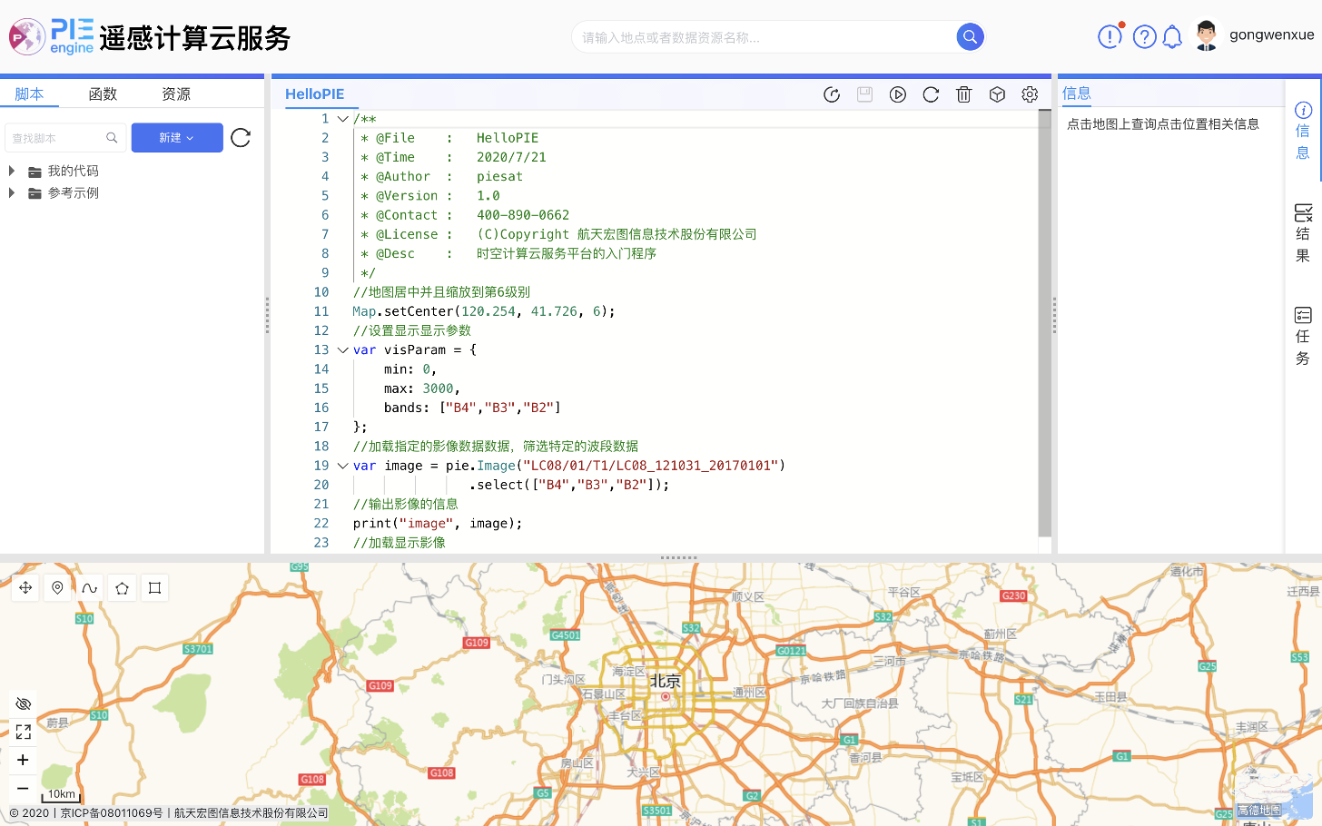Refresh the script list

click(241, 138)
